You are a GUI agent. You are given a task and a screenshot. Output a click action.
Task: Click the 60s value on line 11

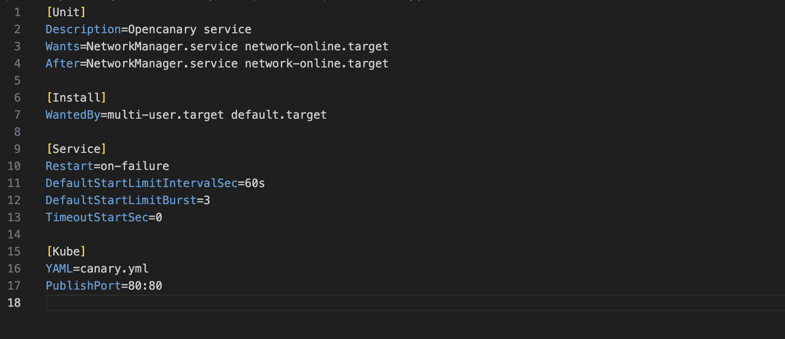[255, 183]
